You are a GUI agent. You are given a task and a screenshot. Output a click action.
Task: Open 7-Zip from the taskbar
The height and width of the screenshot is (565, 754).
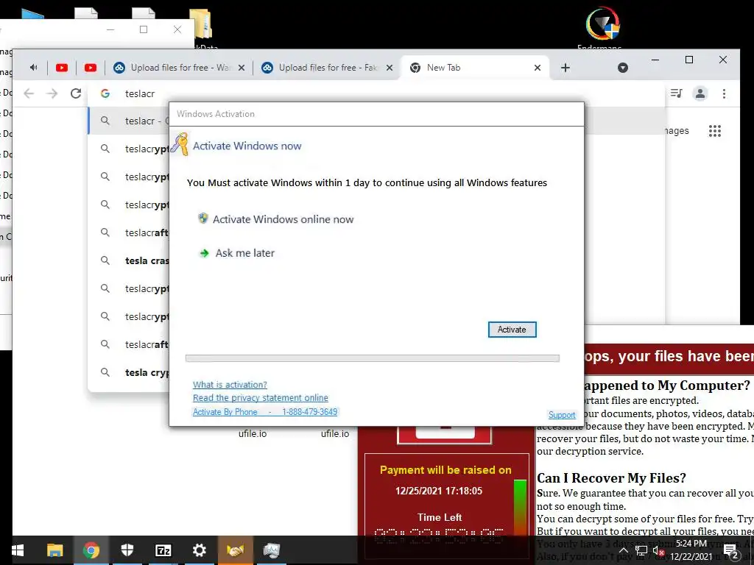(163, 550)
